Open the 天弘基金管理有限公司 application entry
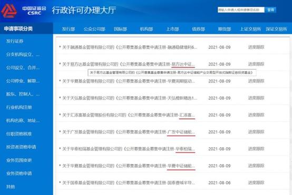 coord(130,98)
